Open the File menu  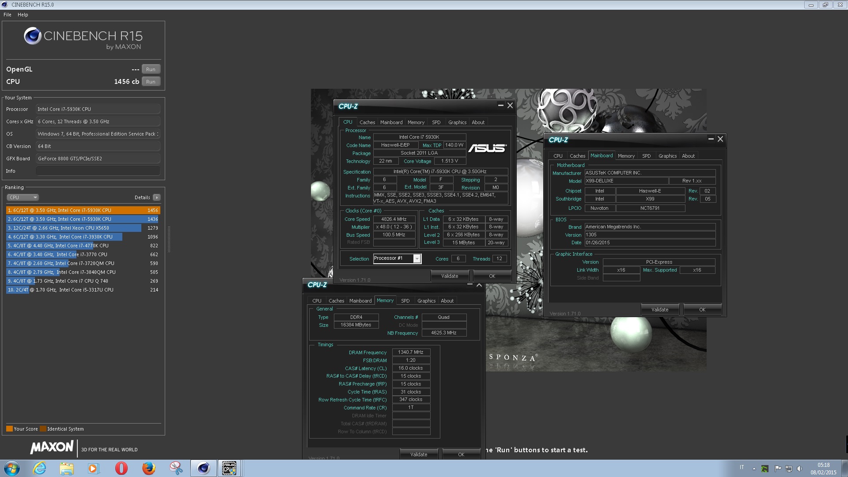tap(8, 15)
